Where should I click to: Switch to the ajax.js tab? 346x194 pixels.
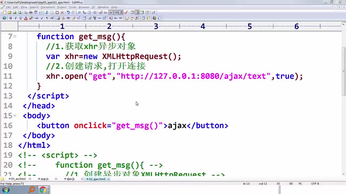point(70,179)
